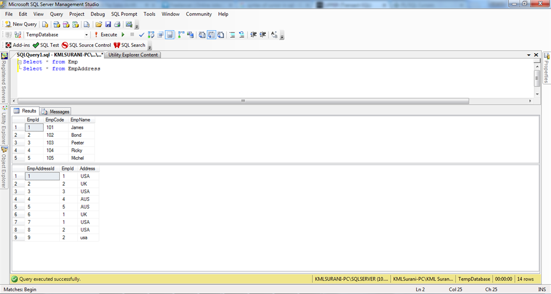551x294 pixels.
Task: Click editor horizontal scrollbar thumb
Action: [x=243, y=101]
